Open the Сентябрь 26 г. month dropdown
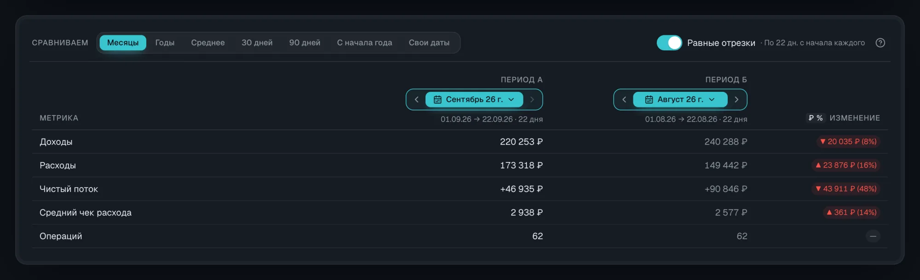Viewport: 920px width, 280px height. click(x=474, y=100)
